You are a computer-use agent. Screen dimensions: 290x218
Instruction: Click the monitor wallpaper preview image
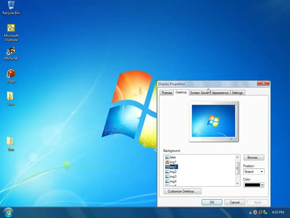pyautogui.click(x=214, y=121)
